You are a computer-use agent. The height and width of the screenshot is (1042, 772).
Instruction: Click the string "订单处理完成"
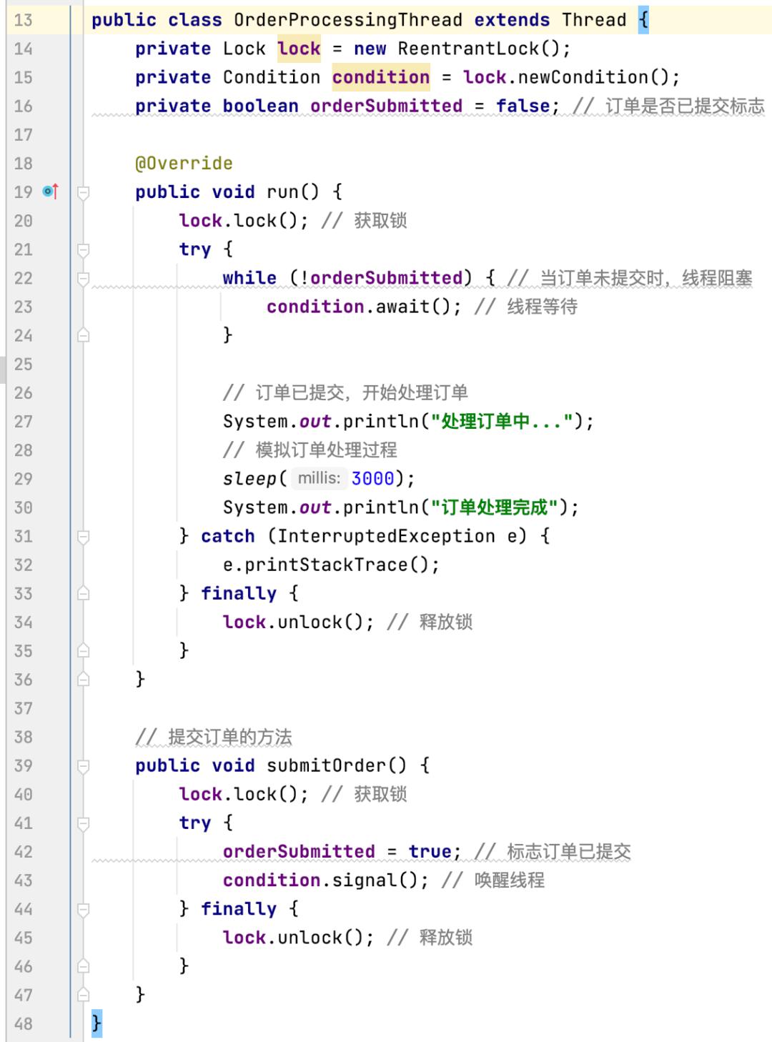495,507
